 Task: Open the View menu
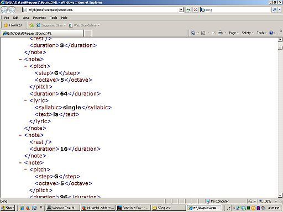click(x=25, y=18)
